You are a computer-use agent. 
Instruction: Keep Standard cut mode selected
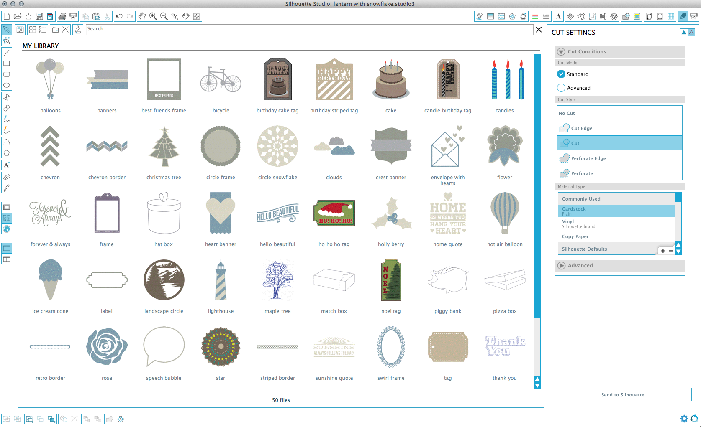coord(561,74)
